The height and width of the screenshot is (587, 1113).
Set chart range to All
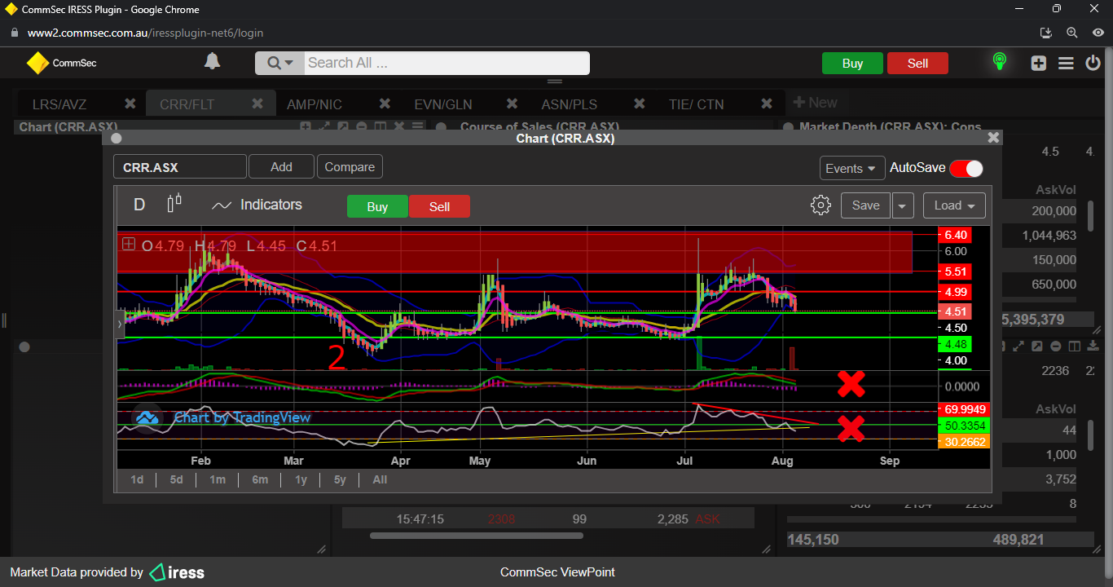tap(380, 479)
